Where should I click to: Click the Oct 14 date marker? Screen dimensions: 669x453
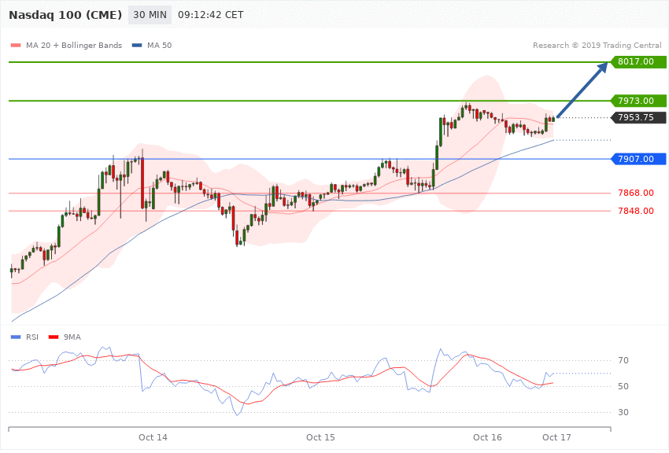coord(153,437)
